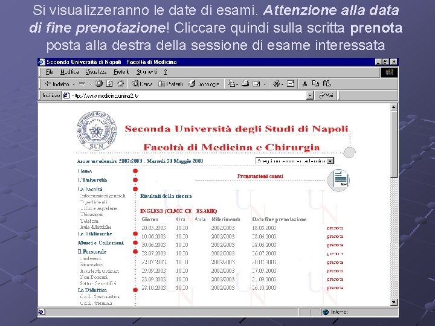This screenshot has width=435, height=326.
Task: Open the forward button history dropdown arrow
Action: pos(91,84)
